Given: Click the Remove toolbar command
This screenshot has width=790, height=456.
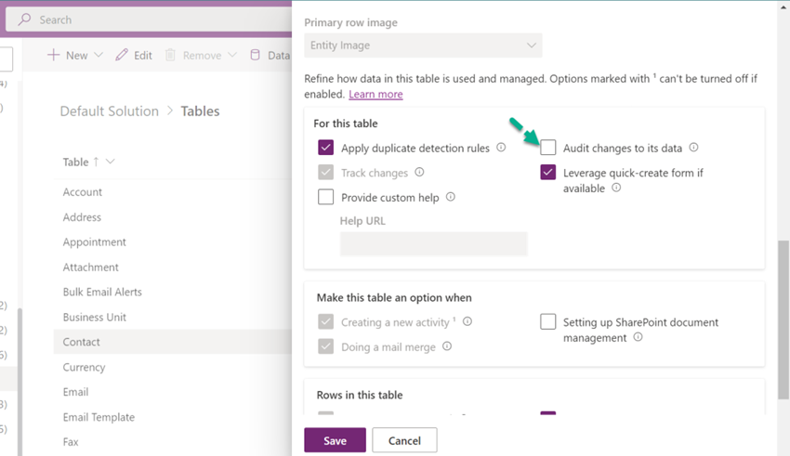Looking at the screenshot, I should coord(201,56).
